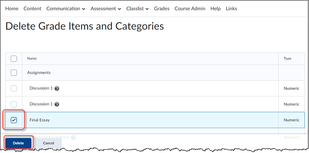Screen dimensions: 309x153
Task: Tick the select-all checkbox in header row
Action: click(14, 58)
